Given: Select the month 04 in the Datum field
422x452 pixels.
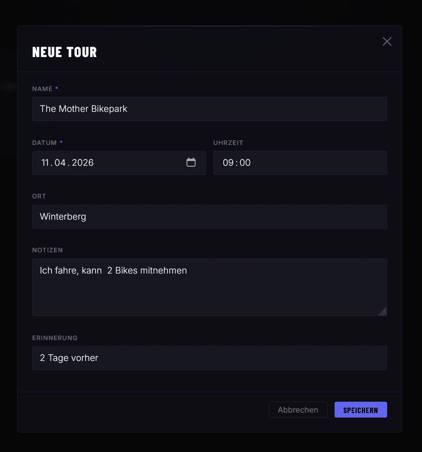Looking at the screenshot, I should coord(60,163).
